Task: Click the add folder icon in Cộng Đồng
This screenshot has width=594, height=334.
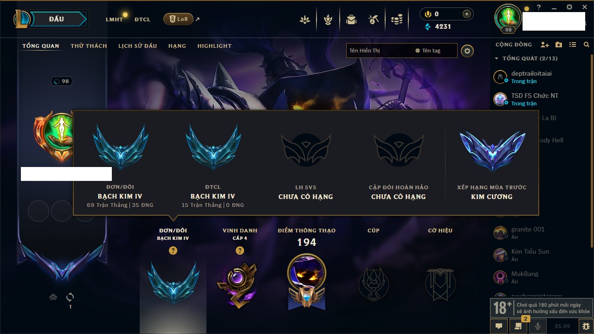Action: pyautogui.click(x=559, y=45)
